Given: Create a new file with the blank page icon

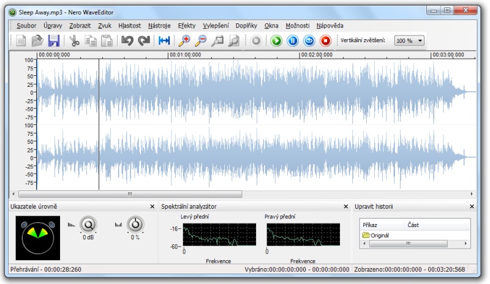Looking at the screenshot, I should (x=21, y=40).
